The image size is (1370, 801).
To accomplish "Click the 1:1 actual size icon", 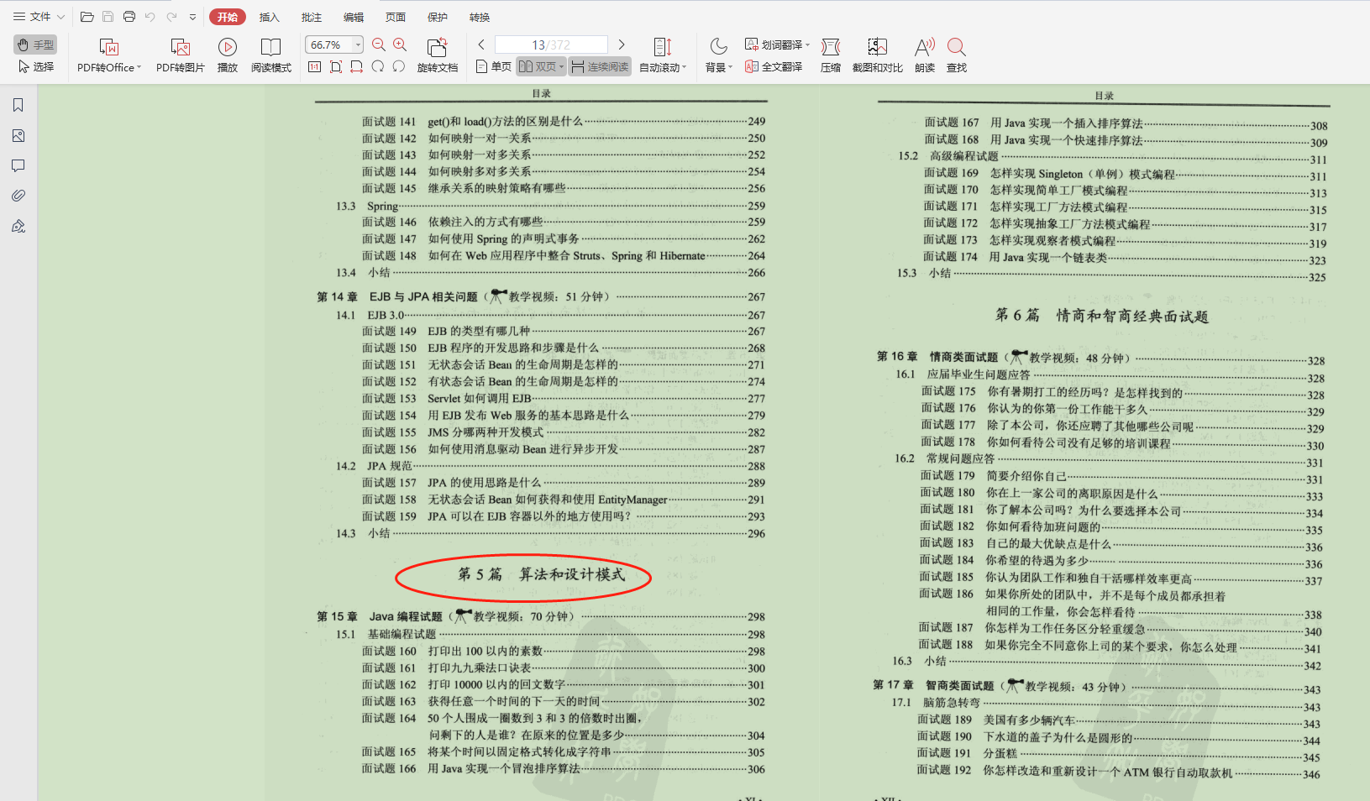I will pos(314,66).
